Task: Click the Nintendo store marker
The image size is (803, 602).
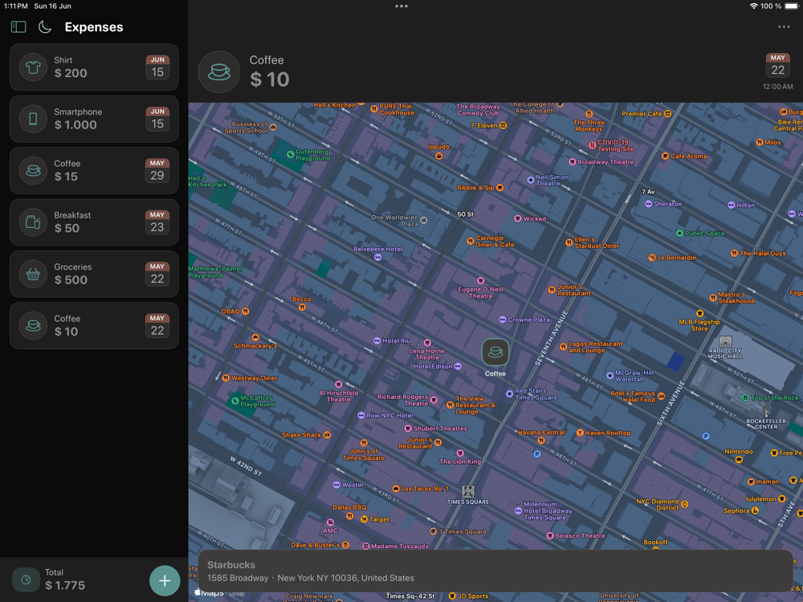Action: pyautogui.click(x=739, y=460)
